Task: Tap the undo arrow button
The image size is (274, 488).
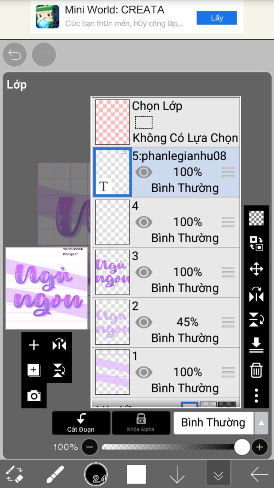Action: pyautogui.click(x=15, y=55)
